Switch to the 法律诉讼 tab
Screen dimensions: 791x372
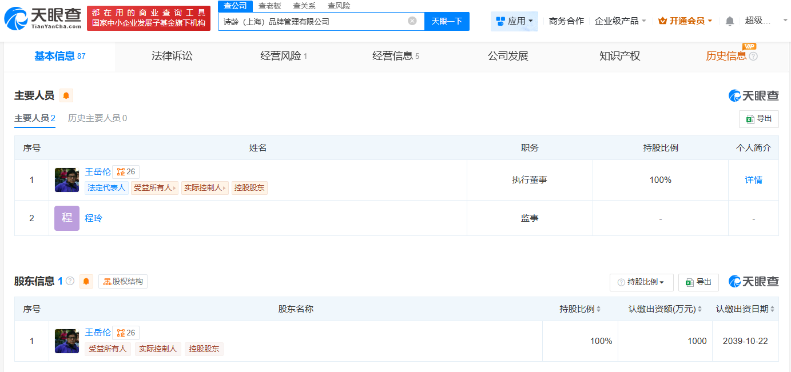point(172,56)
